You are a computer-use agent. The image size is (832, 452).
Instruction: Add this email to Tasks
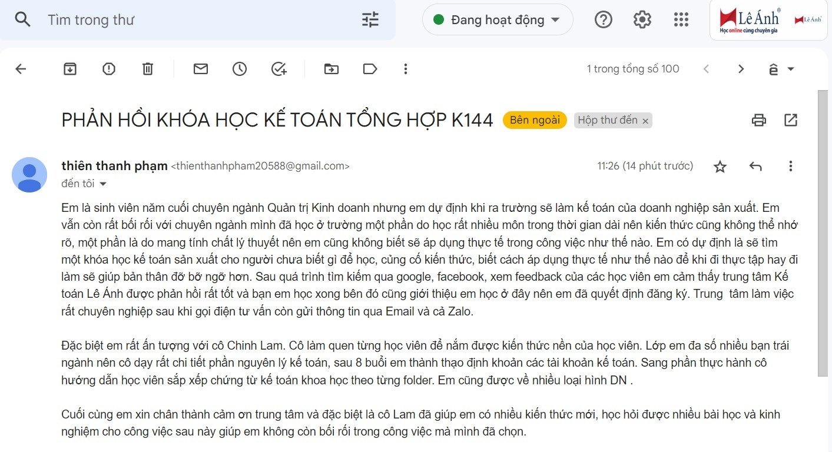pyautogui.click(x=279, y=69)
